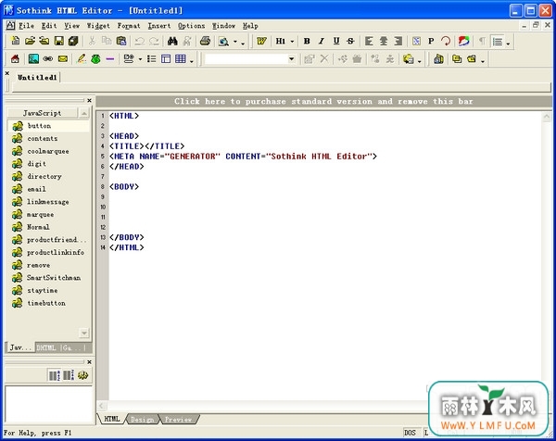
Task: Switch to the DHTML widget tab
Action: click(46, 347)
